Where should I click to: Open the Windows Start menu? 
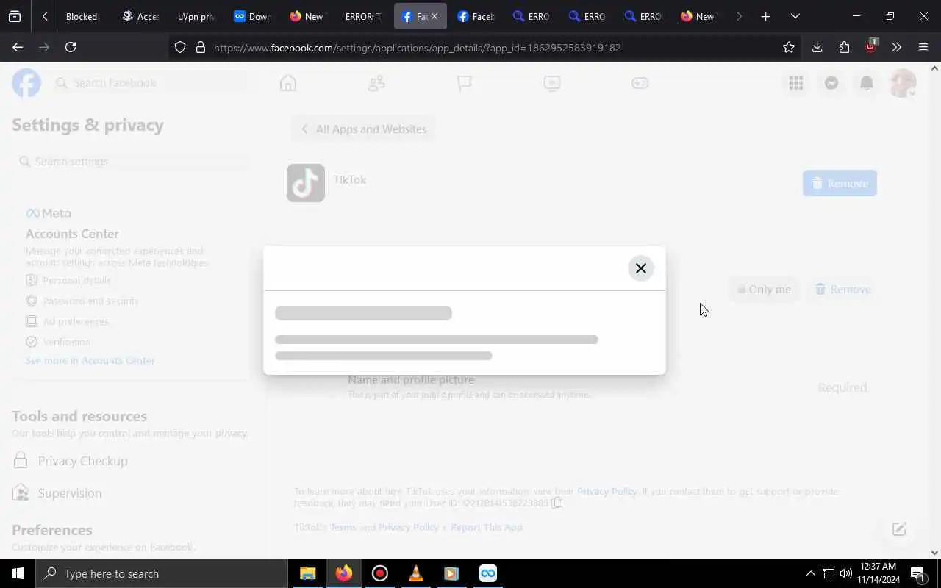(x=18, y=573)
